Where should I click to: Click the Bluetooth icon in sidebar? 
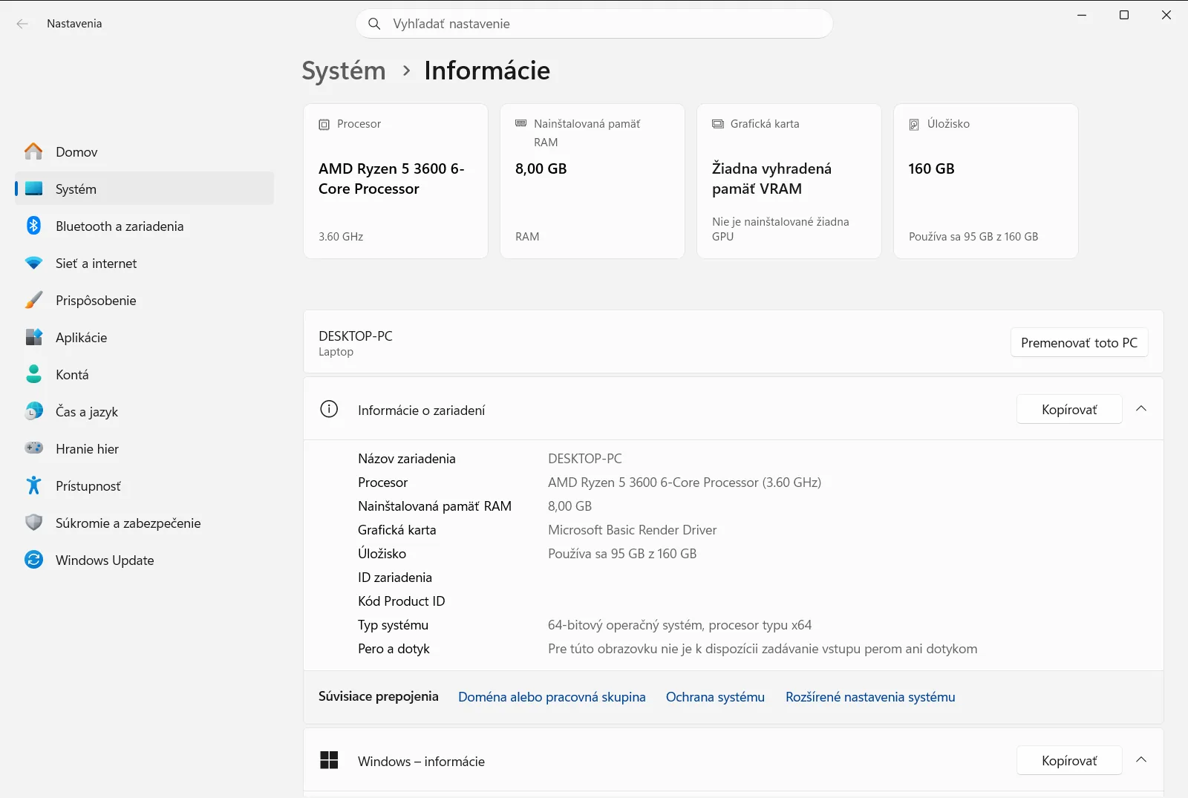pos(33,226)
